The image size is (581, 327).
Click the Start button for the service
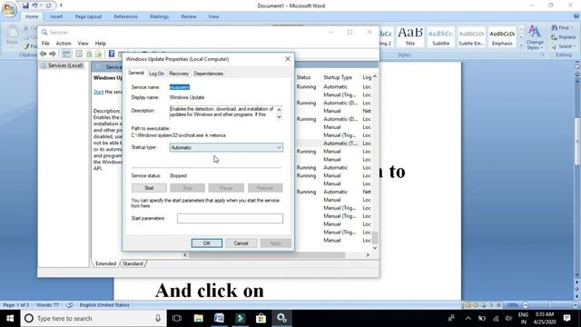[x=149, y=188]
